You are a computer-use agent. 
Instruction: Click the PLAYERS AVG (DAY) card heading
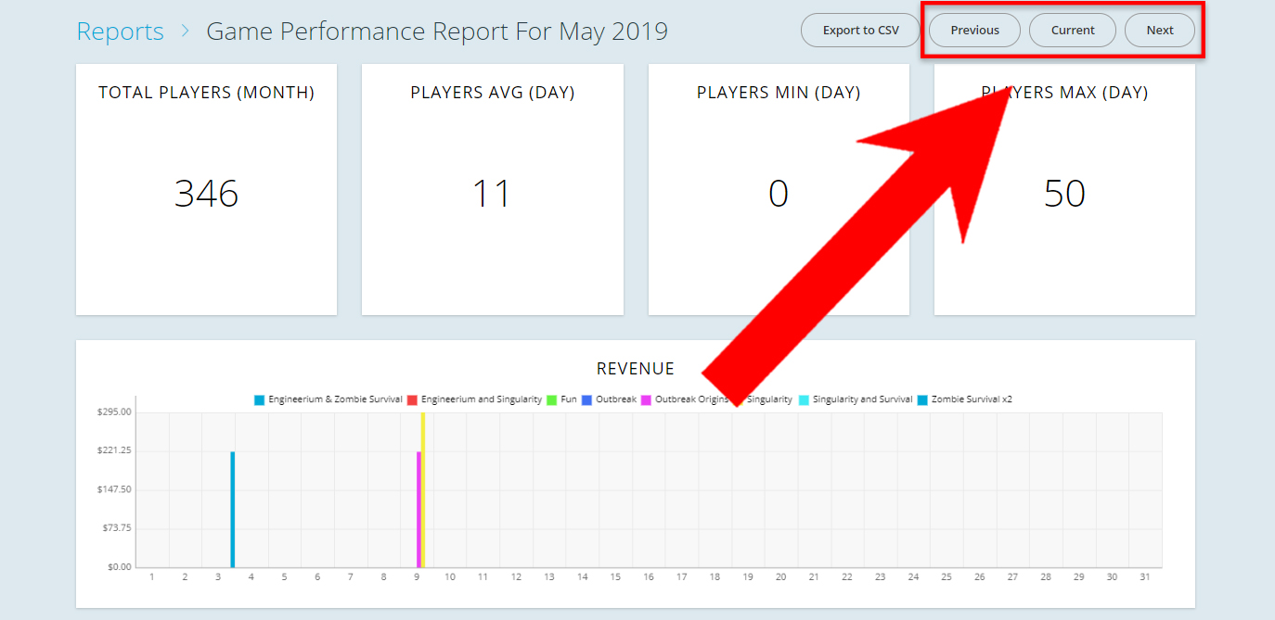(x=493, y=93)
